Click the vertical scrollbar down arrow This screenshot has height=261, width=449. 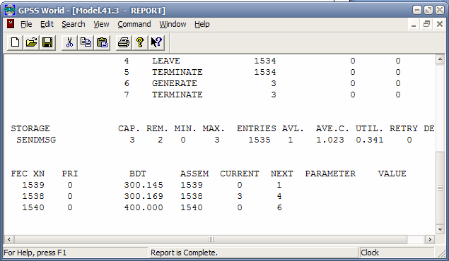click(440, 229)
